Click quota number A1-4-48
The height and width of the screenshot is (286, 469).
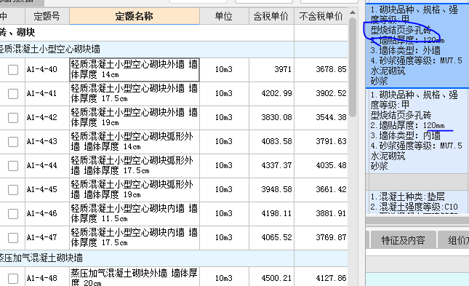[42, 278]
